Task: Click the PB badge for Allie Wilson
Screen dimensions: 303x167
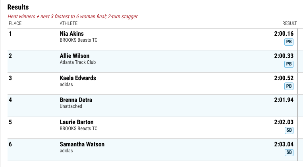Action: point(289,64)
